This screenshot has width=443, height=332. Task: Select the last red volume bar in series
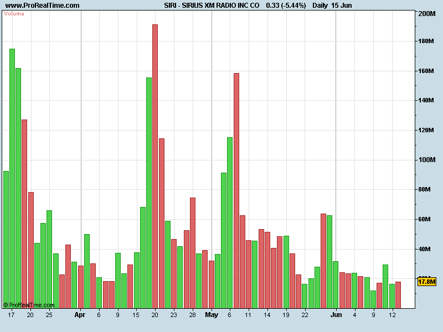pyautogui.click(x=398, y=295)
